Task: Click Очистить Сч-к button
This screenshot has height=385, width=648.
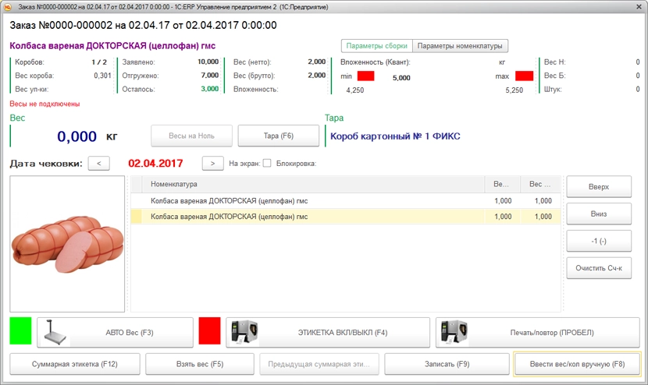Action: pos(599,268)
